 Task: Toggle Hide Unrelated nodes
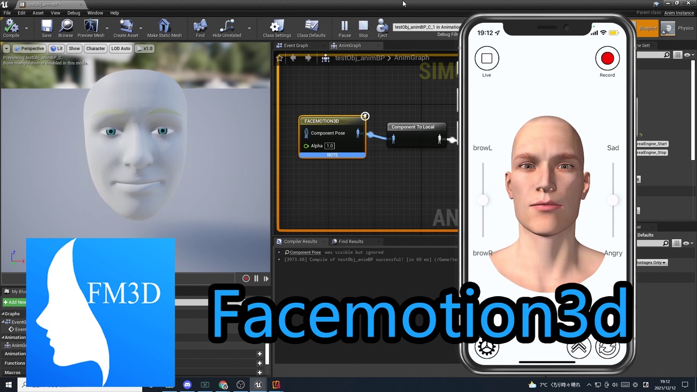coord(227,28)
